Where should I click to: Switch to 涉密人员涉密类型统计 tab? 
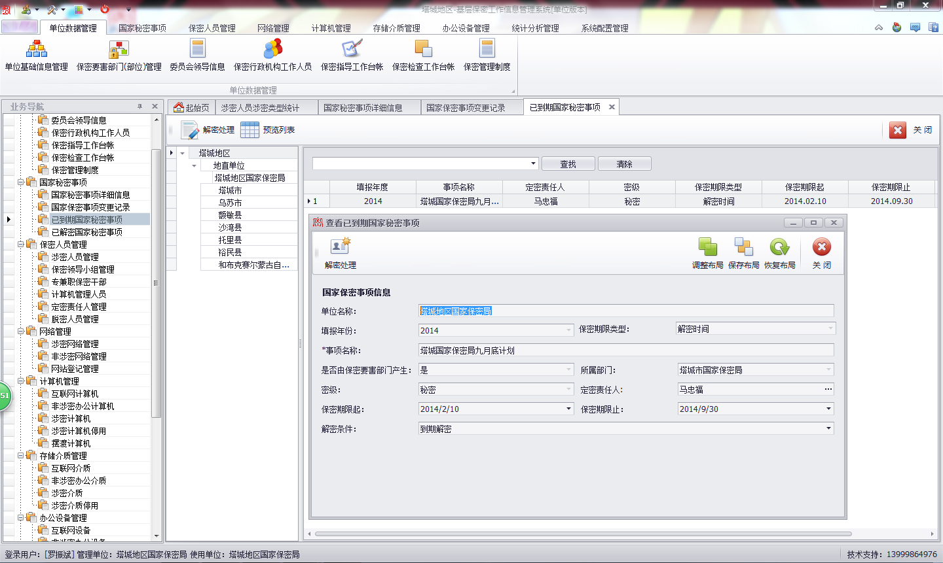260,108
